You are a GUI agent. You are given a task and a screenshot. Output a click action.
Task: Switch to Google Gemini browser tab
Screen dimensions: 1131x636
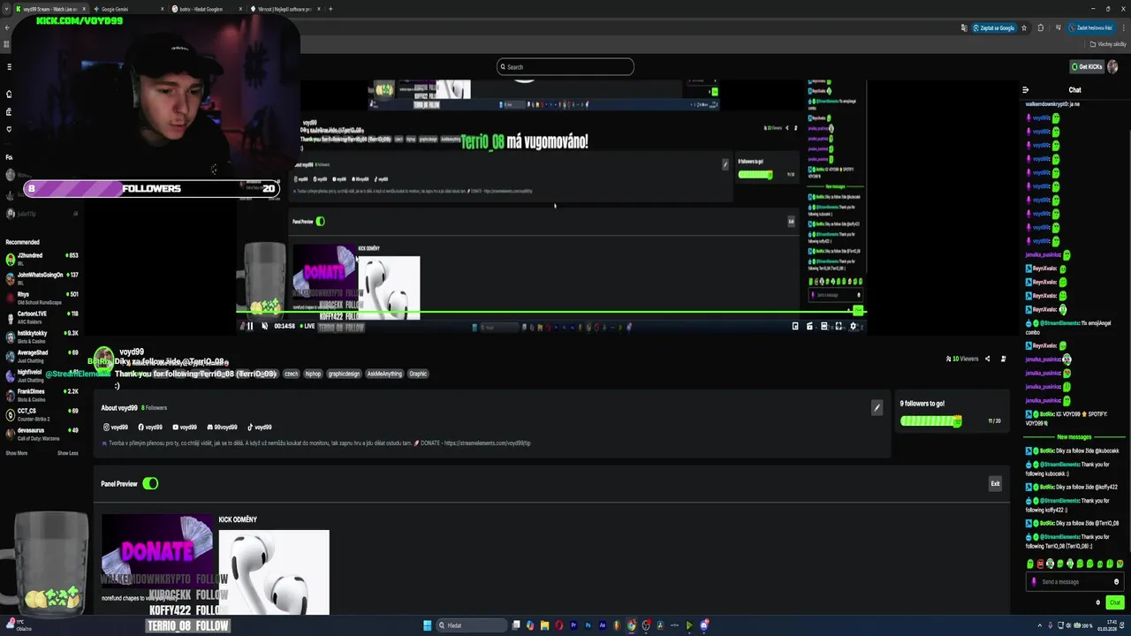point(128,9)
